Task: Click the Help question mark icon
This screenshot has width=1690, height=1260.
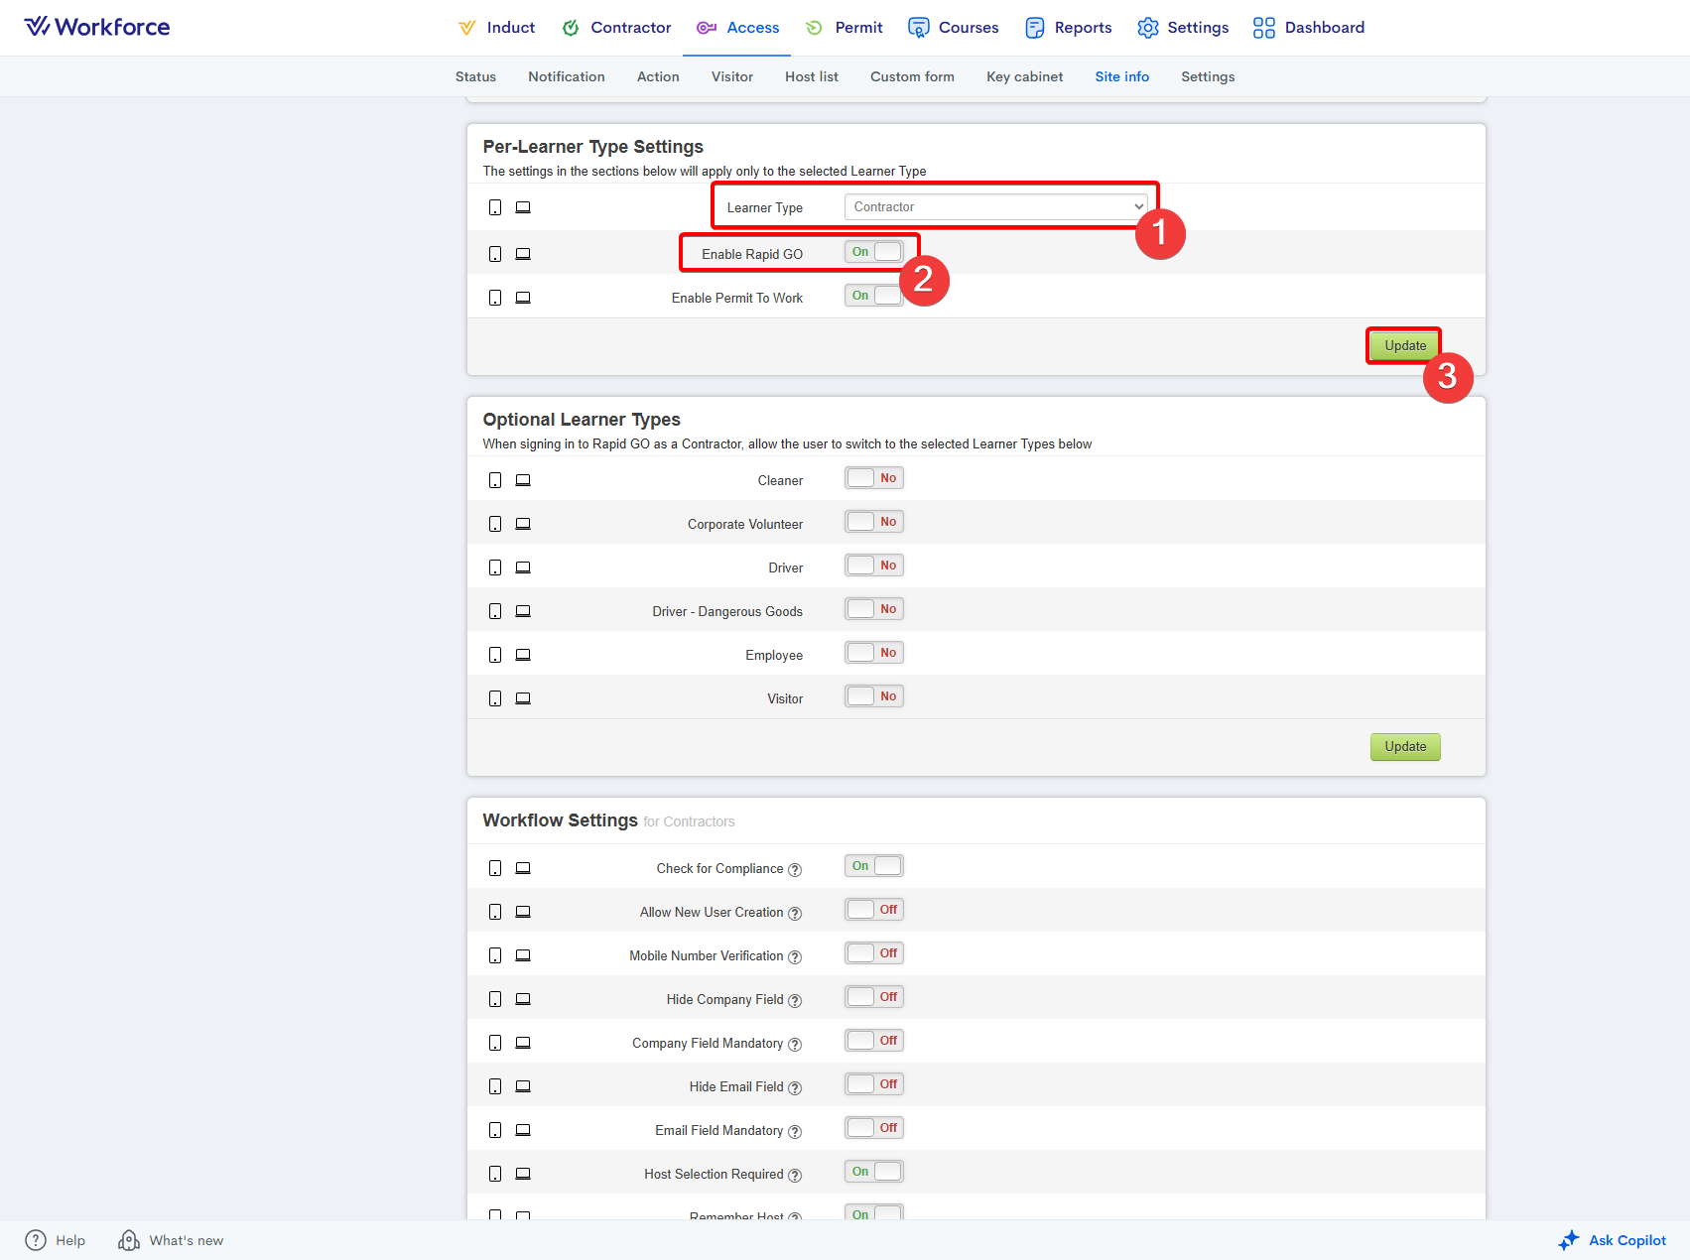Action: [36, 1240]
